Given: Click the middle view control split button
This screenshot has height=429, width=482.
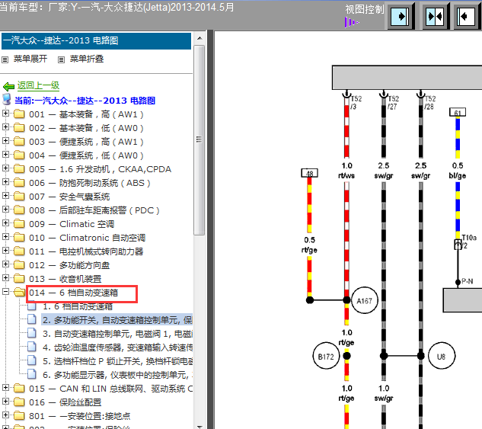Looking at the screenshot, I should tap(436, 16).
